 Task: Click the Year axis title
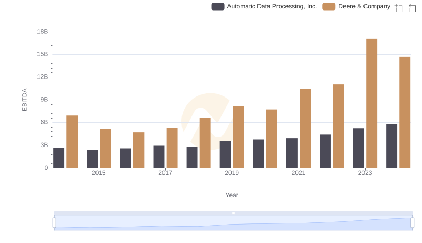point(232,195)
